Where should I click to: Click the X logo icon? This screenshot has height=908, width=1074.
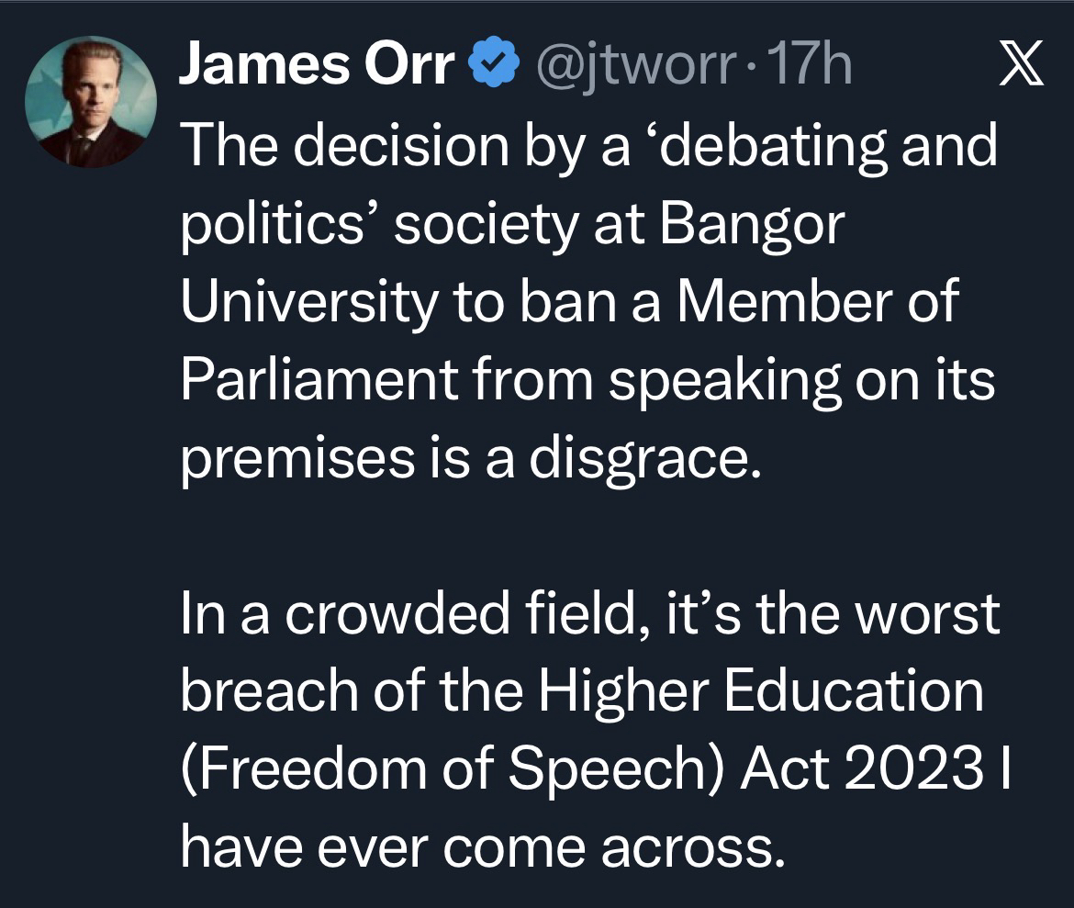1020,67
